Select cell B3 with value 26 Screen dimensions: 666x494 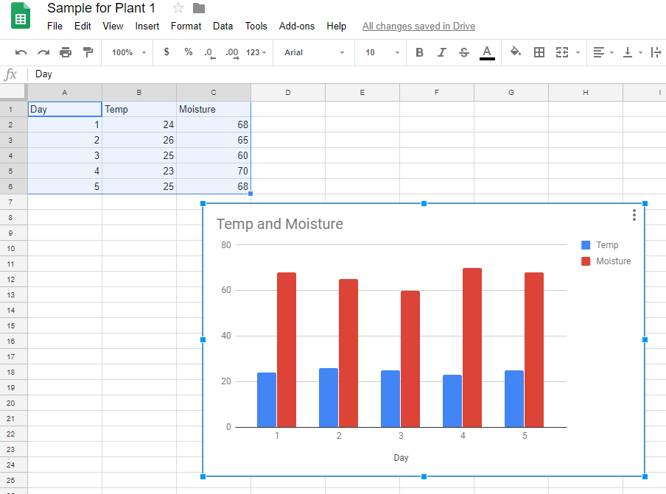pos(139,140)
